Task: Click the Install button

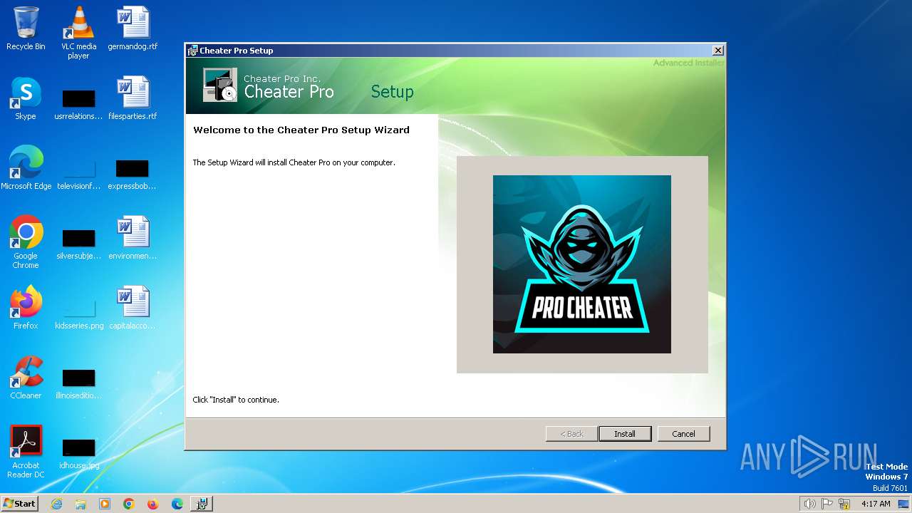Action: (x=625, y=434)
